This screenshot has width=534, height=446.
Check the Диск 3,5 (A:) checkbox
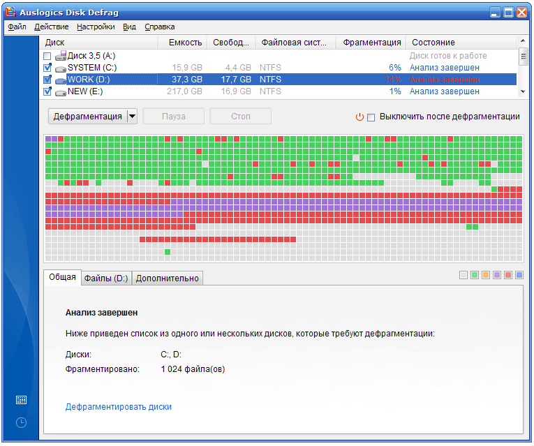(47, 56)
